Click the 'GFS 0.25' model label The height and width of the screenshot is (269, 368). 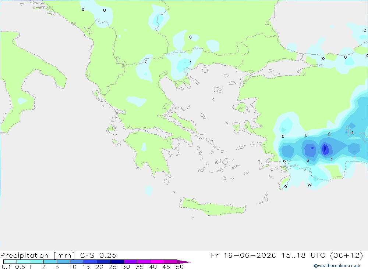click(x=98, y=255)
